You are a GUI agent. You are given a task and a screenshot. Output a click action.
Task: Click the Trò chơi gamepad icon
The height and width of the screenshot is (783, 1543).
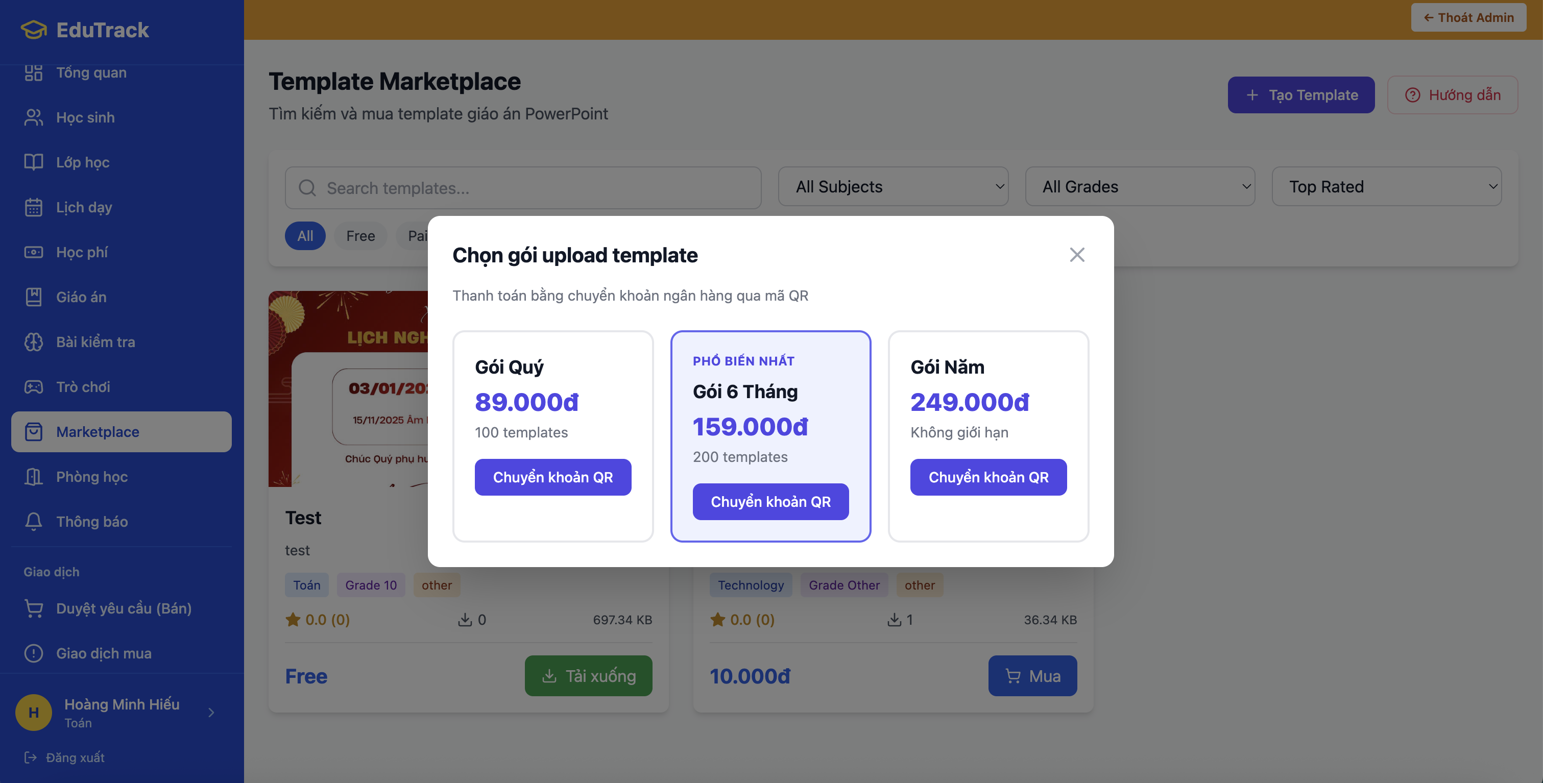[34, 387]
